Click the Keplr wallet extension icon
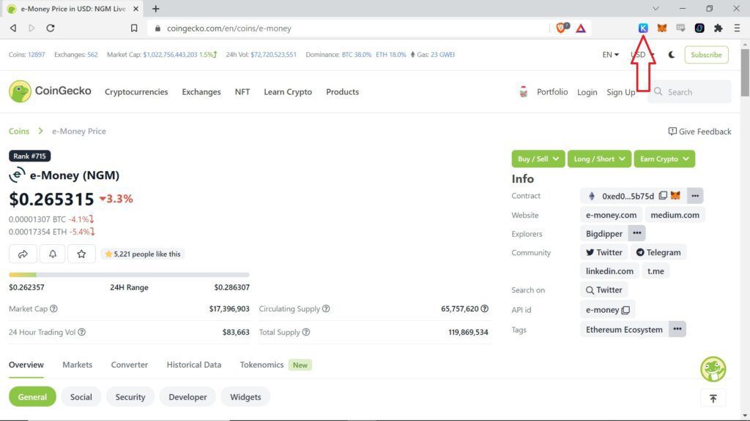The width and height of the screenshot is (750, 421). click(x=643, y=29)
